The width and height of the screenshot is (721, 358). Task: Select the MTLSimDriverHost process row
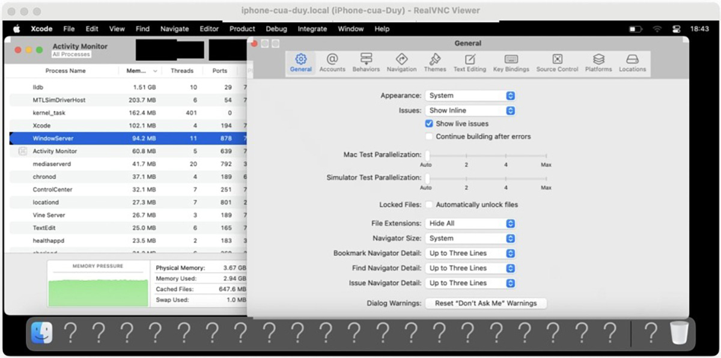tap(129, 100)
